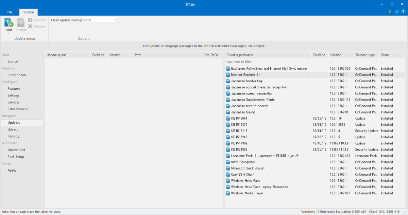This screenshot has height=215, width=408.
Task: Click the green update arrow icon
Action: (x=390, y=12)
